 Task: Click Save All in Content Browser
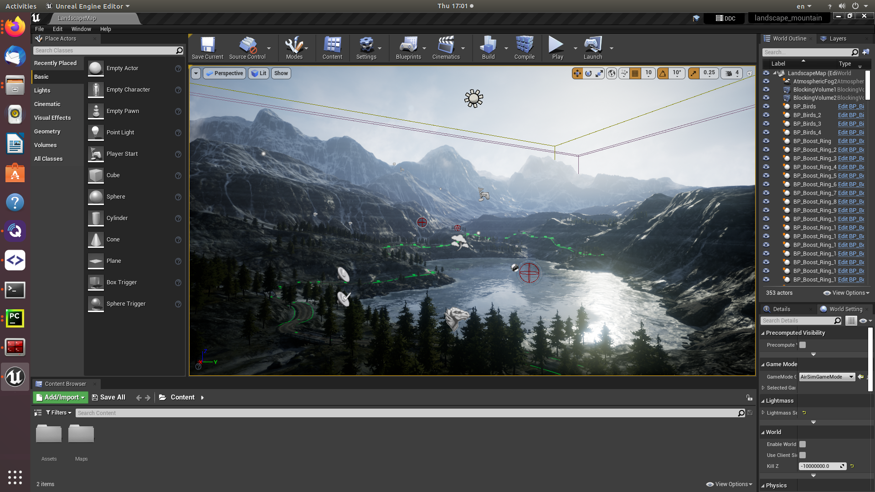click(108, 397)
